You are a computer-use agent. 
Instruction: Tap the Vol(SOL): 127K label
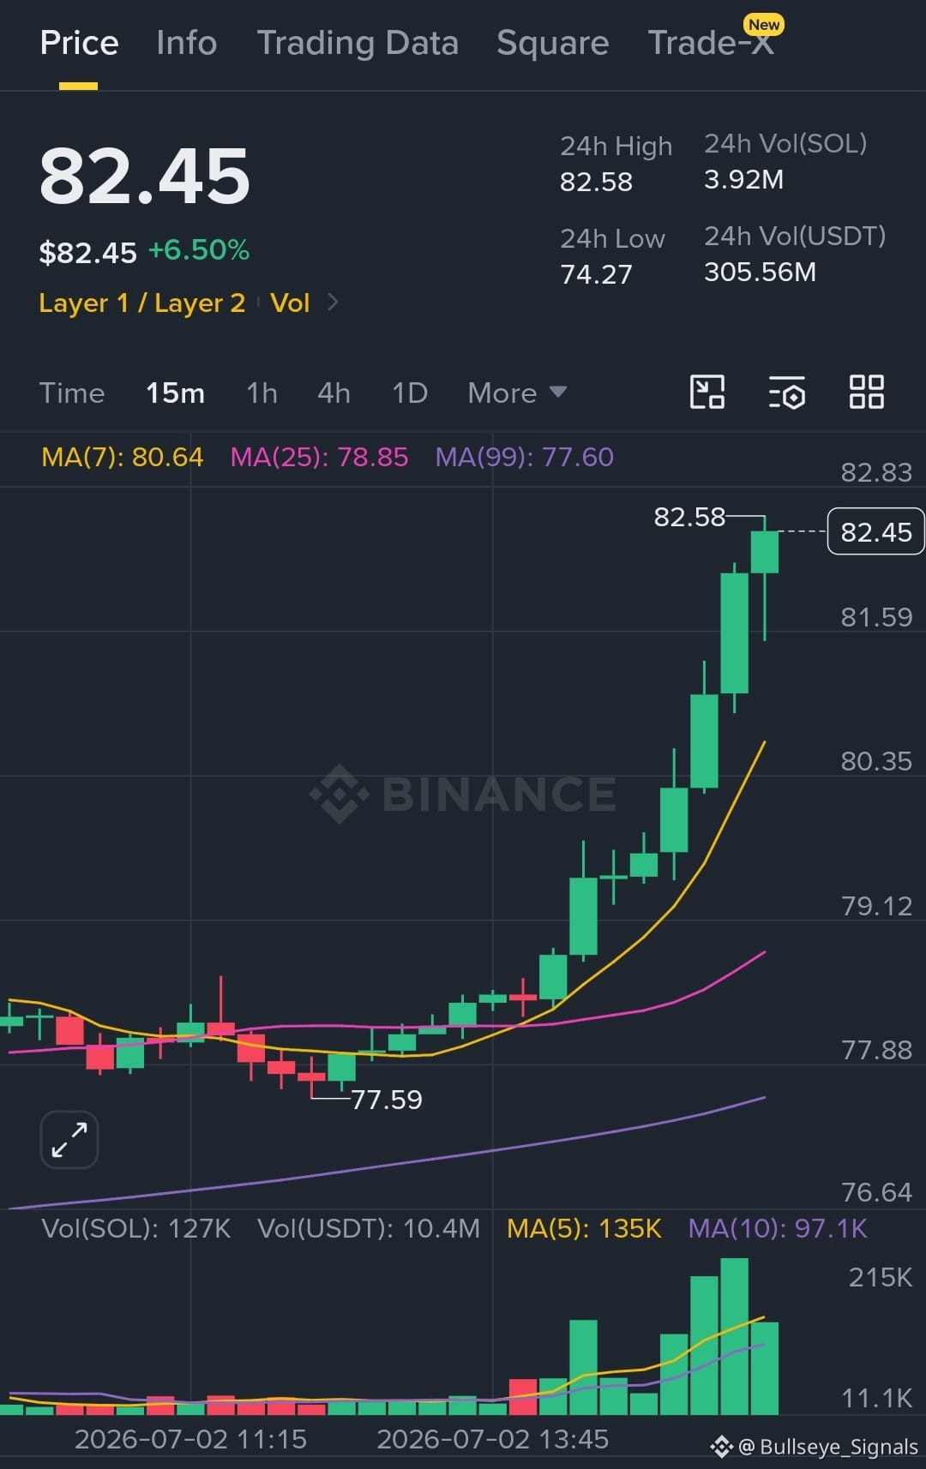pyautogui.click(x=136, y=1228)
